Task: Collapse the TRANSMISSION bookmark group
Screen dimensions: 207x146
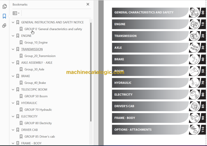Action: point(13,49)
